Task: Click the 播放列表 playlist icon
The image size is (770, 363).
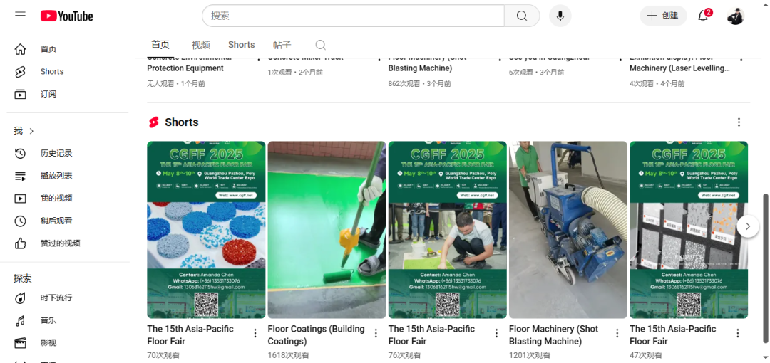Action: pyautogui.click(x=20, y=176)
